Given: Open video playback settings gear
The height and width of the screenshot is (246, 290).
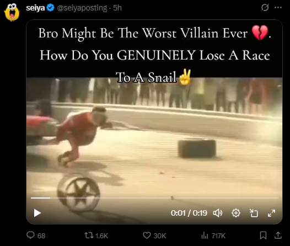Looking at the screenshot, I should click(x=236, y=213).
